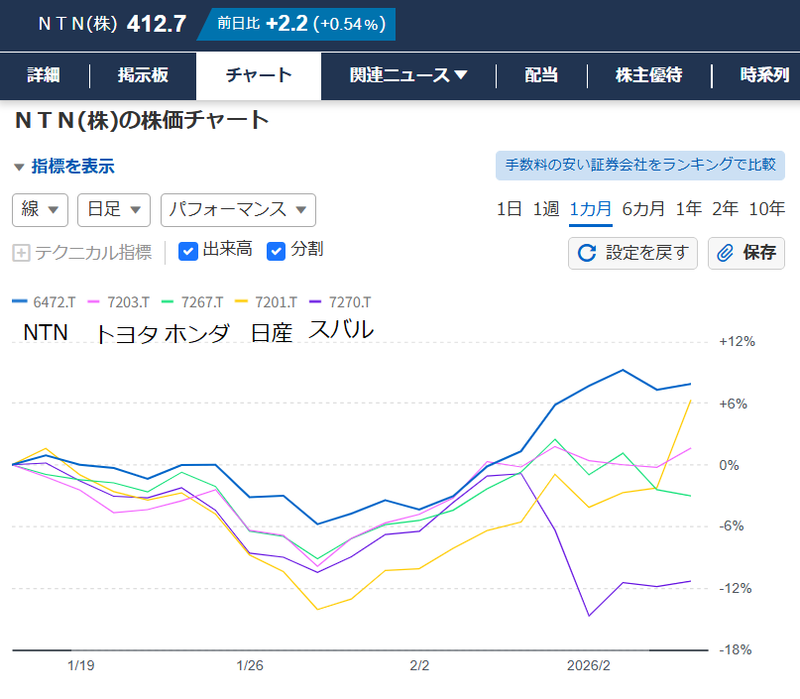Click the plus icon beside テクニカル指標
Viewport: 800px width, 699px height.
(21, 253)
